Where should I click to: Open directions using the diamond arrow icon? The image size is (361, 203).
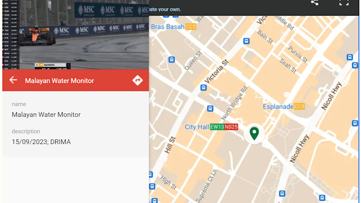coord(137,80)
